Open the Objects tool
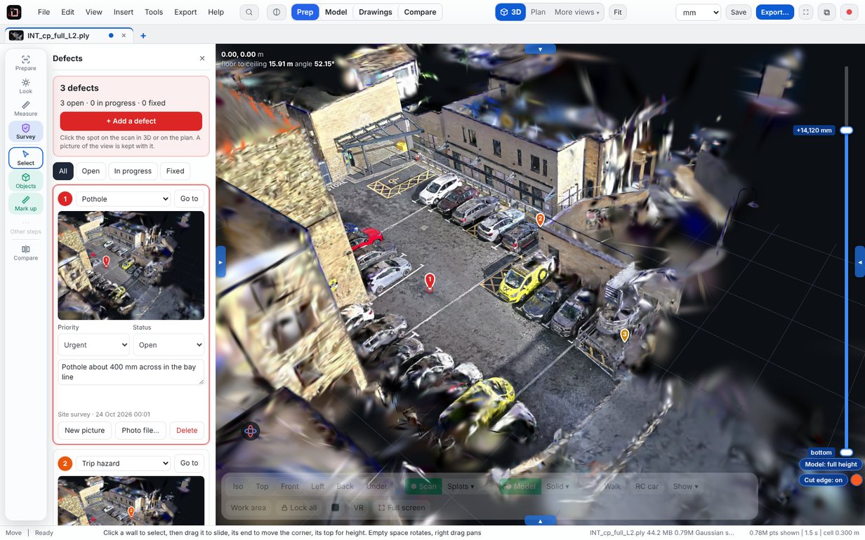The width and height of the screenshot is (865, 540). (26, 181)
